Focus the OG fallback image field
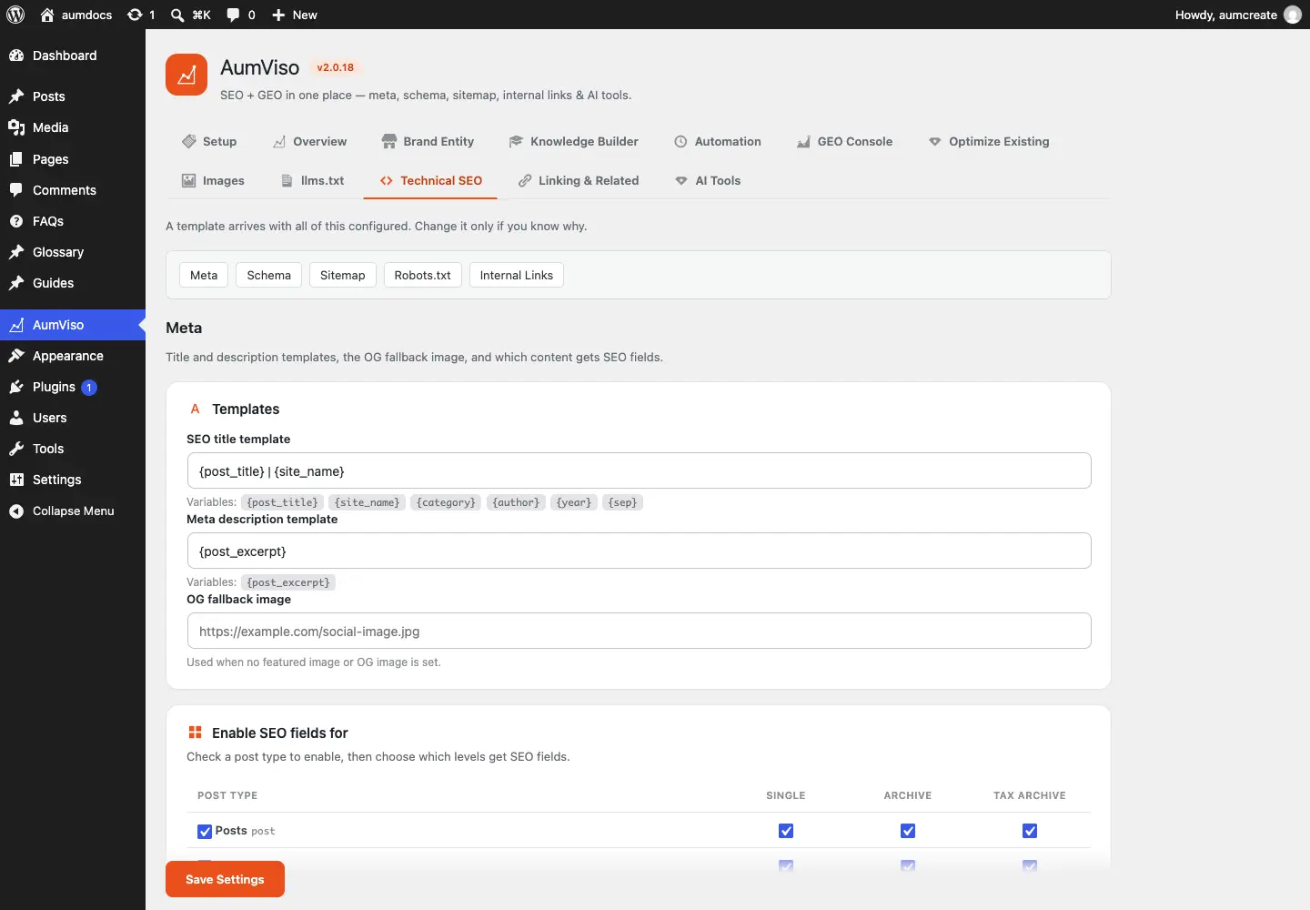 tap(639, 631)
